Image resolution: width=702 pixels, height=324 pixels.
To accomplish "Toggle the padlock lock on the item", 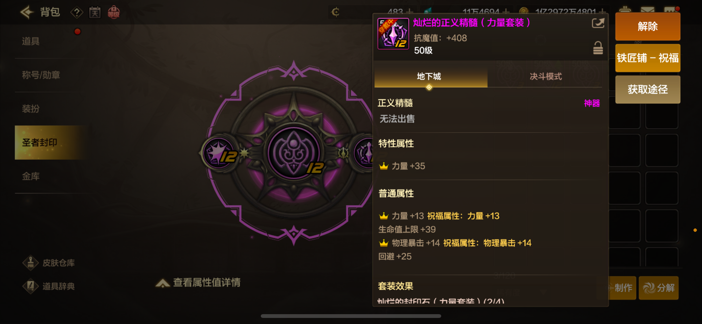I will (598, 48).
